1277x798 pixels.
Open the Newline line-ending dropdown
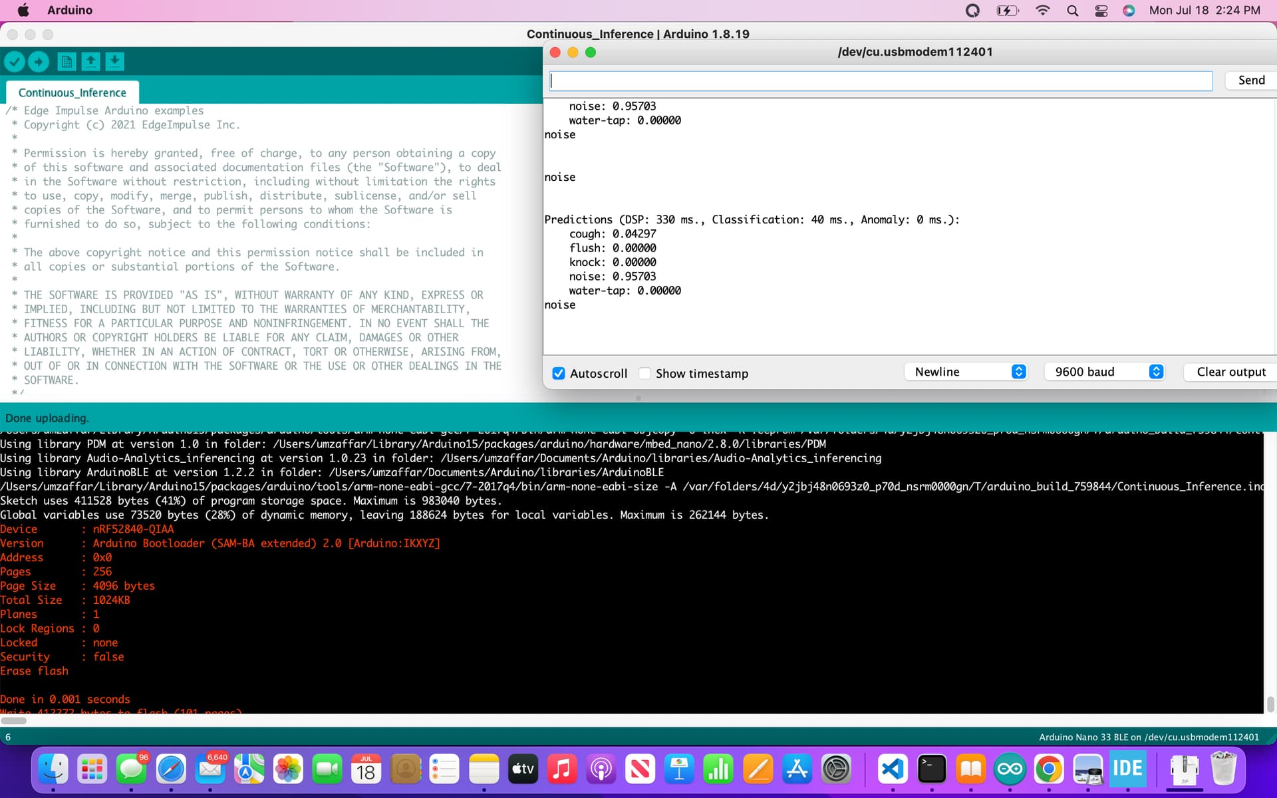[965, 372]
